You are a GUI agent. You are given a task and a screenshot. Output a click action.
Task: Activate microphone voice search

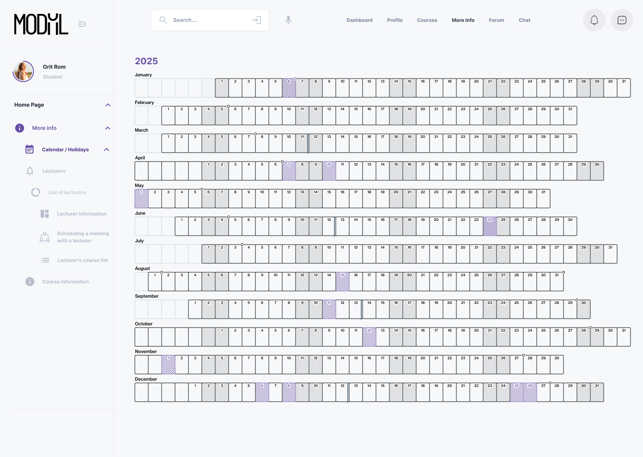coord(288,20)
